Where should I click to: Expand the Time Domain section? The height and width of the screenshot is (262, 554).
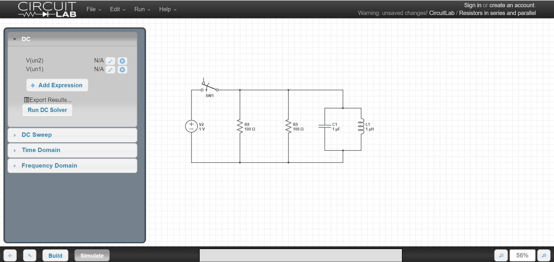41,150
